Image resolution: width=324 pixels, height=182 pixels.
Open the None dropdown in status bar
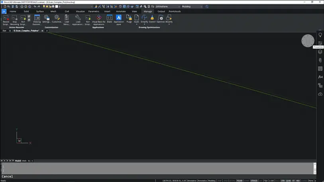coord(311,181)
